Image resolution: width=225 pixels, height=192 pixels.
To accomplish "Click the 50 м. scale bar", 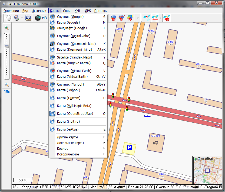I will click(x=23, y=180).
